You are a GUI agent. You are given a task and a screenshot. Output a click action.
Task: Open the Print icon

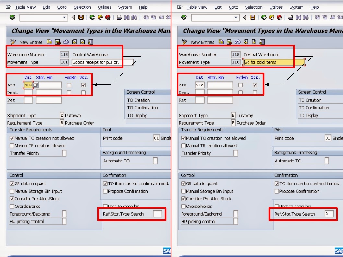click(x=119, y=17)
